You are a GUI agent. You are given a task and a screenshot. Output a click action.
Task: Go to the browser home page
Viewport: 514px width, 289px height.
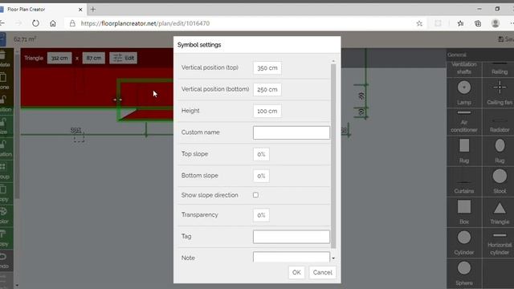tap(53, 23)
